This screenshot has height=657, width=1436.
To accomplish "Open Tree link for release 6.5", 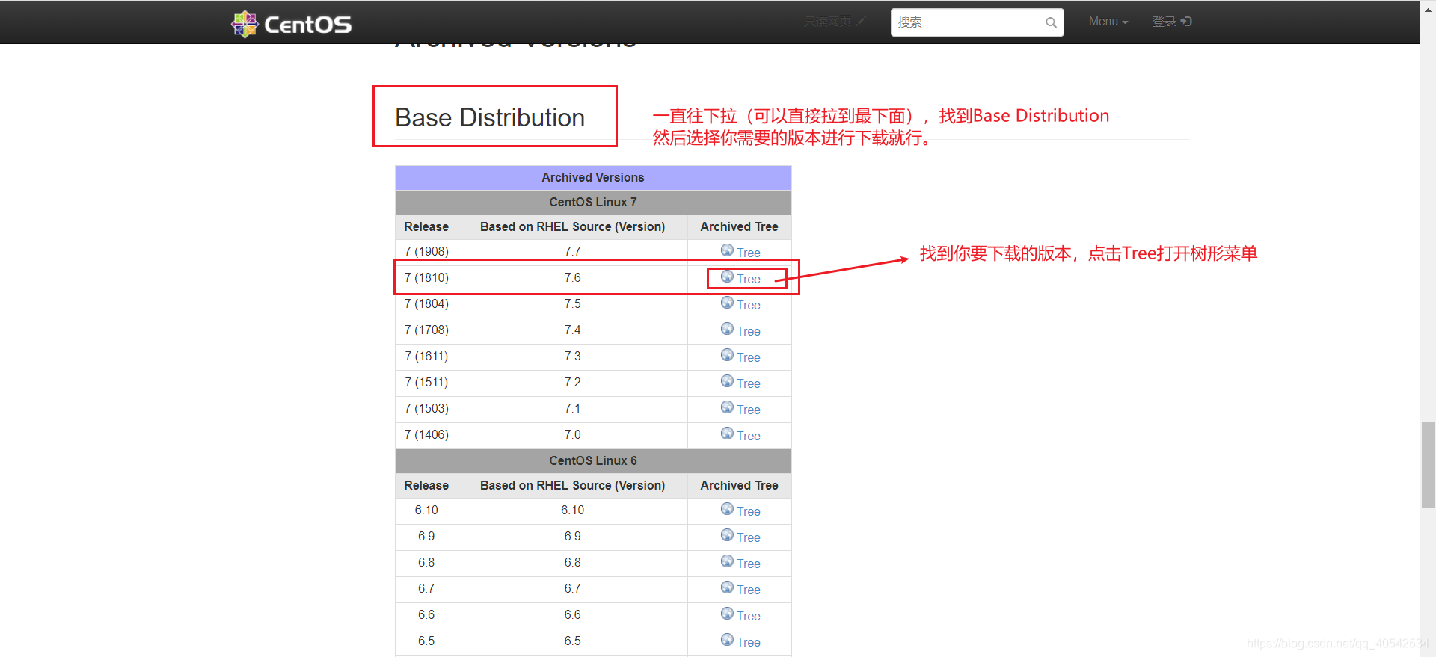I will [x=748, y=642].
